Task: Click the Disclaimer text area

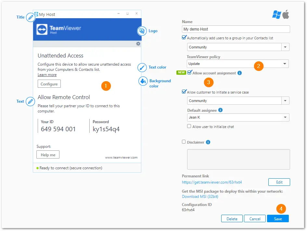Action: click(x=238, y=159)
